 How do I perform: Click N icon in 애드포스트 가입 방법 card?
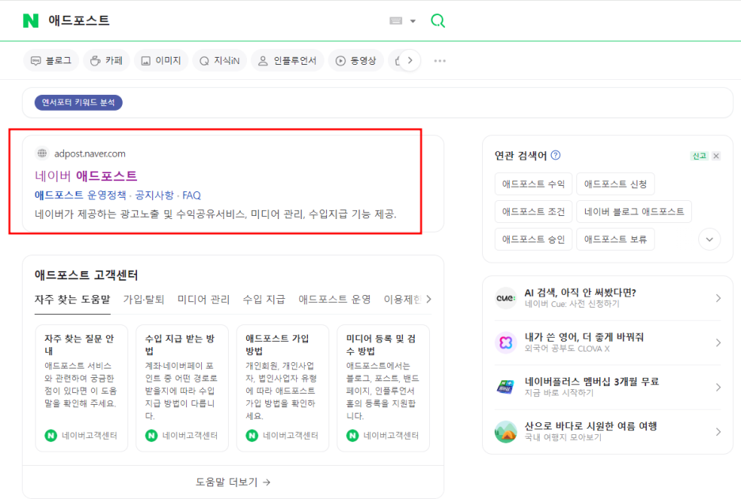[252, 435]
